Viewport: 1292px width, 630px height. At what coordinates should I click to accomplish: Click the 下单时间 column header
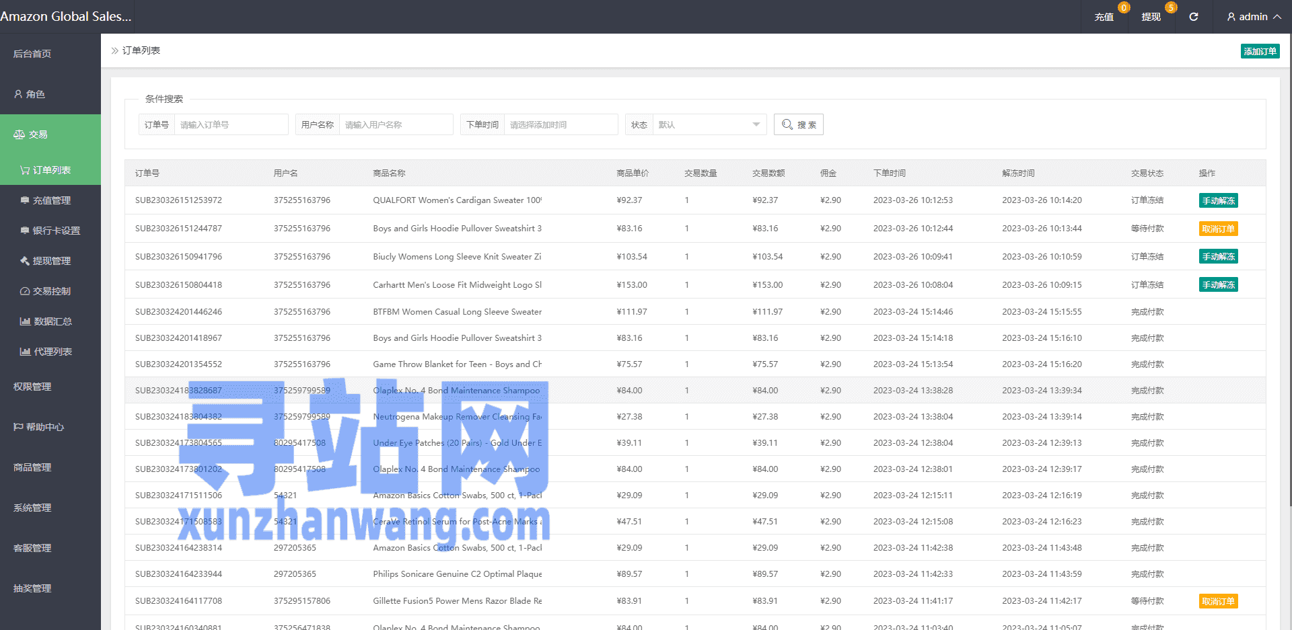[890, 173]
